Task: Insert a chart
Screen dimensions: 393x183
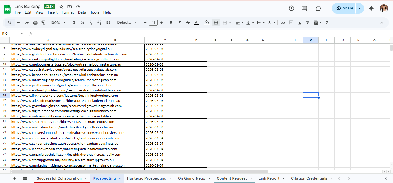Action: 299,23
